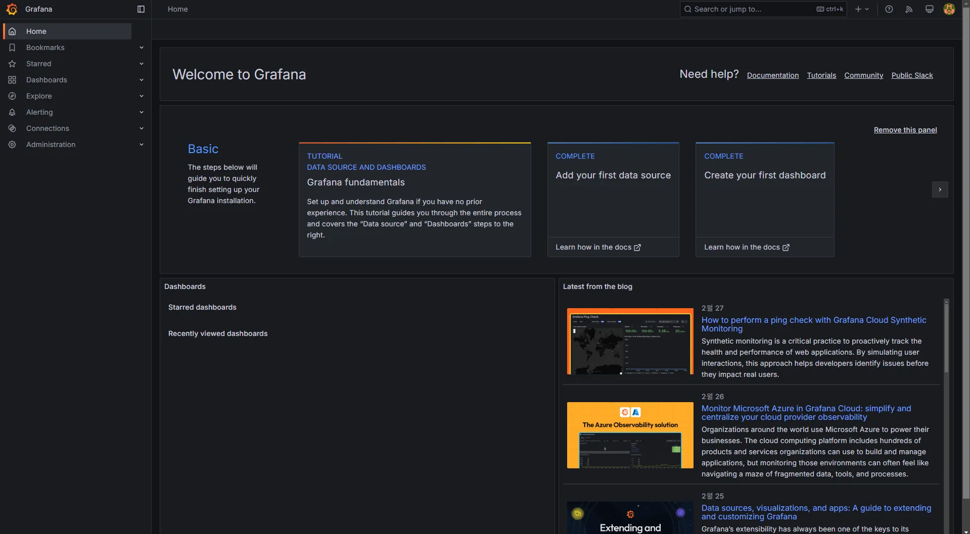Open the ping check blog article link

[814, 324]
